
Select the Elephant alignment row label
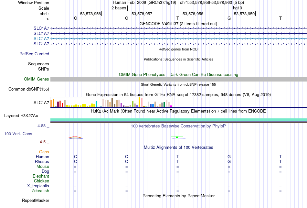click(41, 176)
